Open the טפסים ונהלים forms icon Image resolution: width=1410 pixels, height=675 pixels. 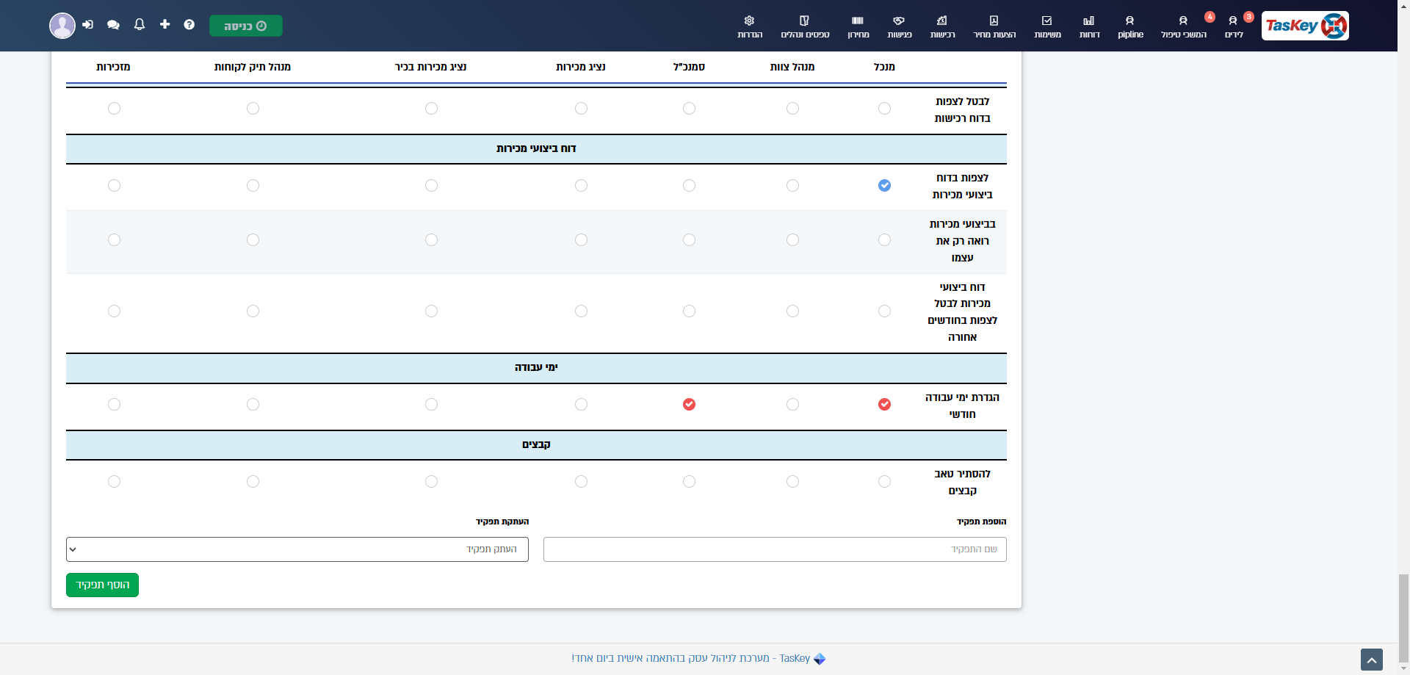(805, 21)
